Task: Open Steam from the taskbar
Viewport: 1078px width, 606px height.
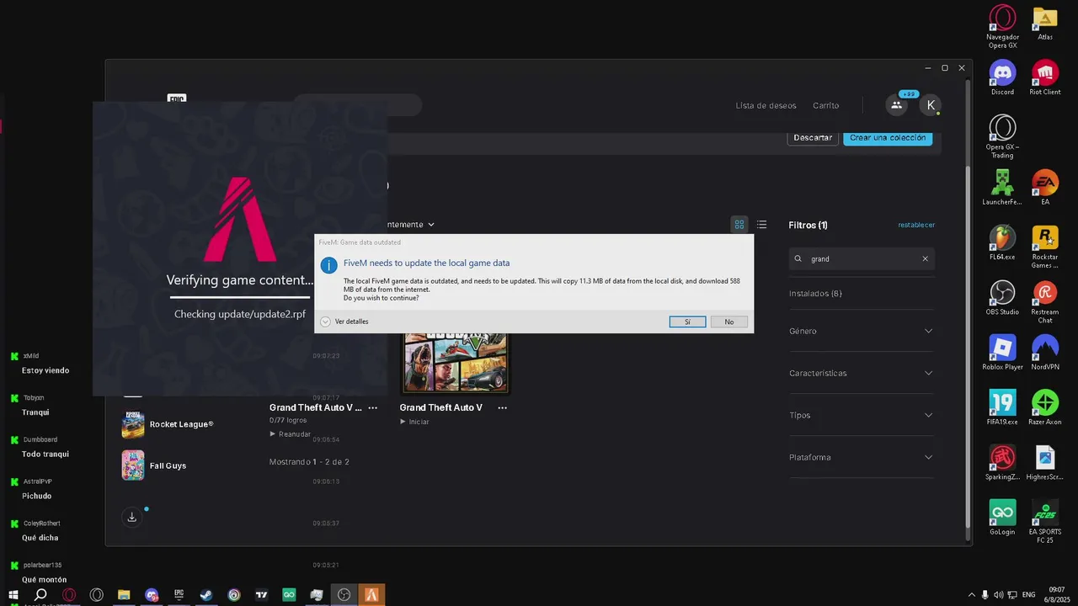Action: (x=206, y=595)
